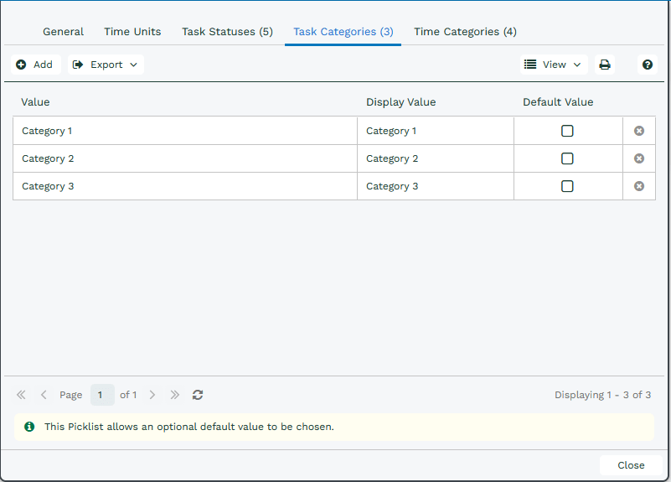This screenshot has width=671, height=482.
Task: Tick the default value box for Category 3
Action: coord(567,186)
